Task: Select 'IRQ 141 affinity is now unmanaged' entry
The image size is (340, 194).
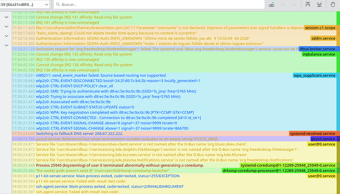Action: pos(68,23)
